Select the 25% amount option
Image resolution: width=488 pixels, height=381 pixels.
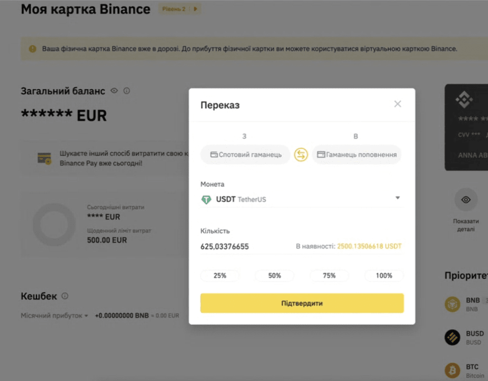[x=220, y=276]
